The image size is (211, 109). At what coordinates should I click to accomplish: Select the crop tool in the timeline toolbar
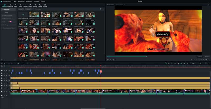(25, 63)
